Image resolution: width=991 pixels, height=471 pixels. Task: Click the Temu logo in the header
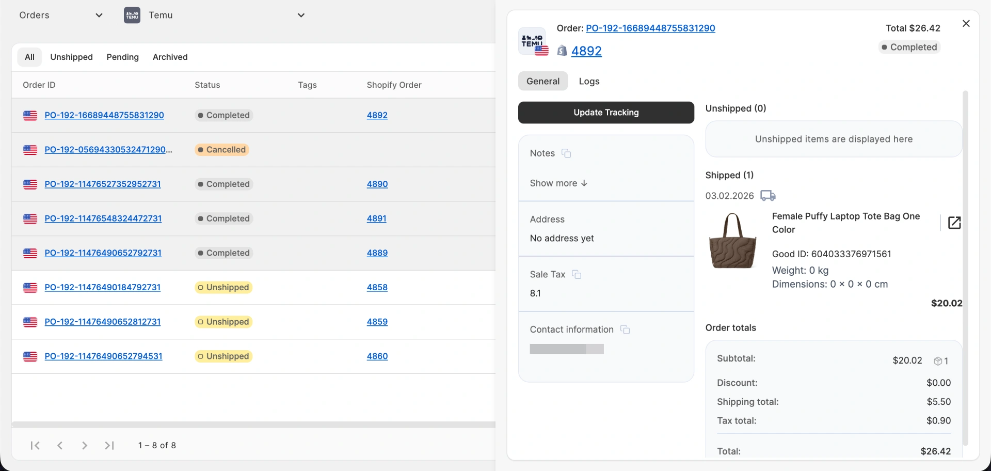[x=132, y=15]
